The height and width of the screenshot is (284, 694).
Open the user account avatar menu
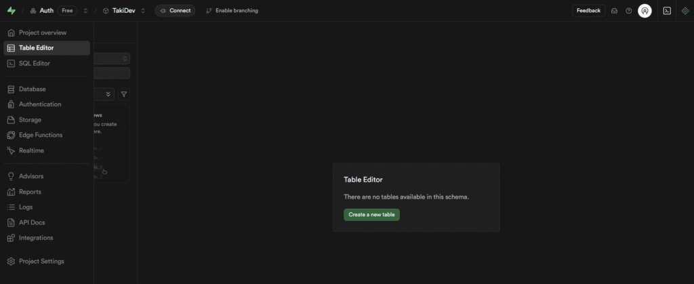coord(645,11)
